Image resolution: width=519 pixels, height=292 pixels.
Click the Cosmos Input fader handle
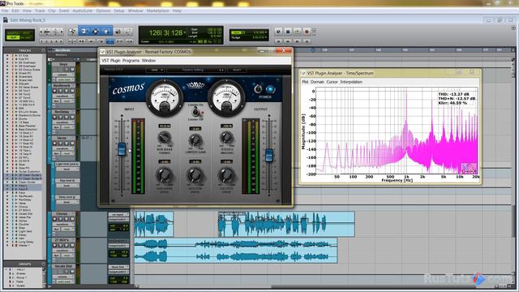(x=122, y=149)
